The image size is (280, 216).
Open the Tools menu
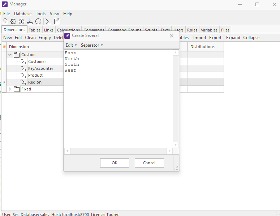[x=41, y=14]
